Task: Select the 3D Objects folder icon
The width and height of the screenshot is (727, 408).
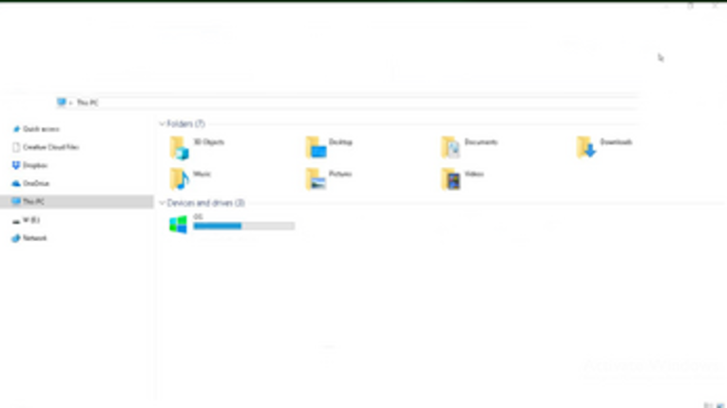Action: (180, 148)
